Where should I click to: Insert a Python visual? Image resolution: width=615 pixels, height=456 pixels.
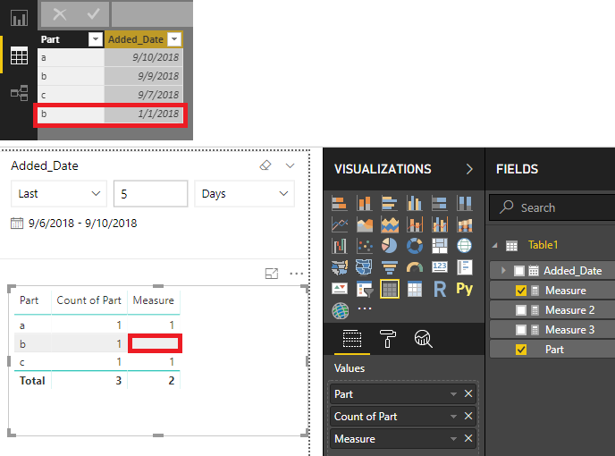click(x=464, y=289)
